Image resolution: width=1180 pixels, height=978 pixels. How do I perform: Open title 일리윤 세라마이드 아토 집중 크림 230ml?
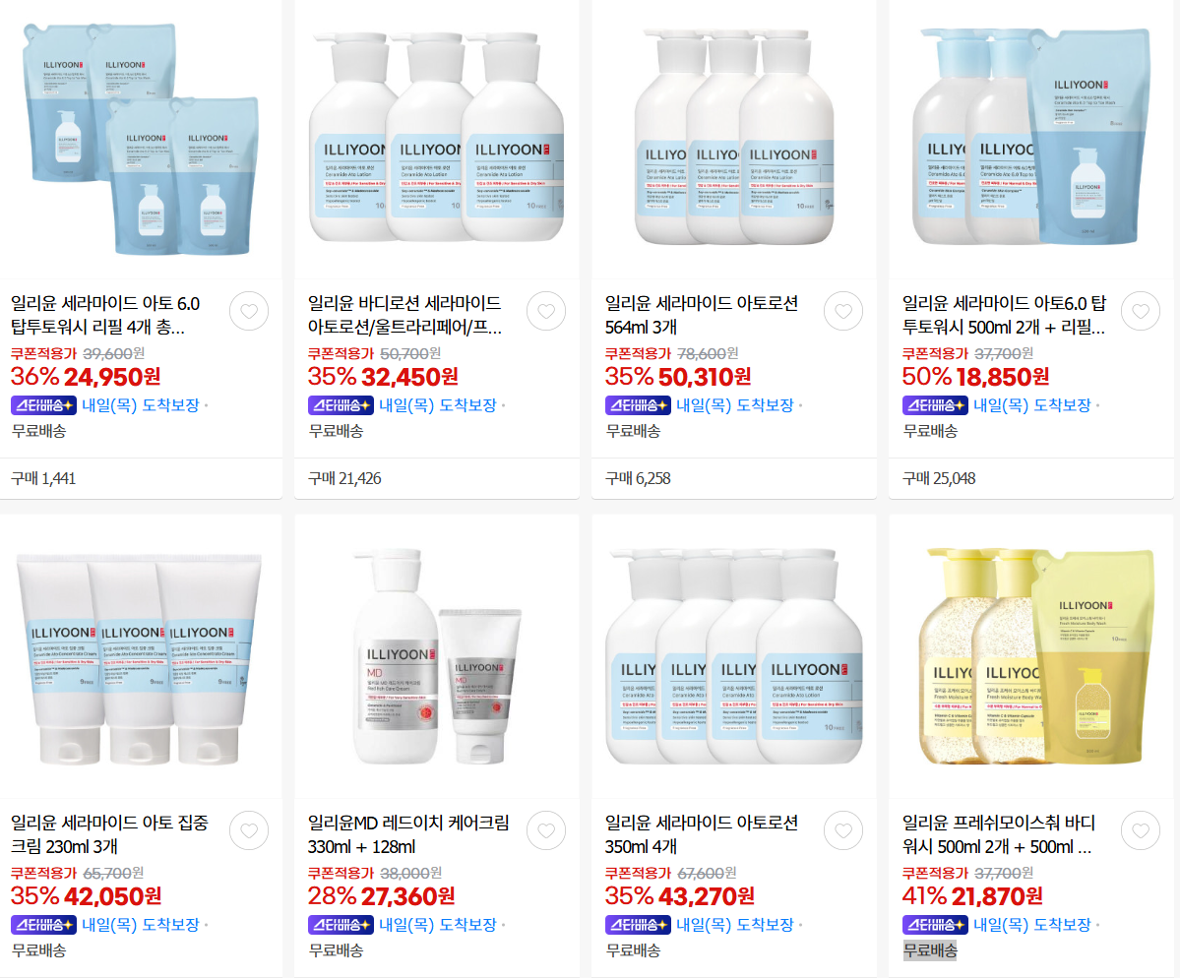coord(109,835)
